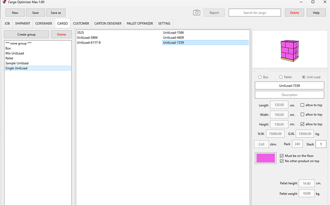Switch to SETTING tab
Image resolution: width=330 pixels, height=205 pixels.
click(164, 23)
